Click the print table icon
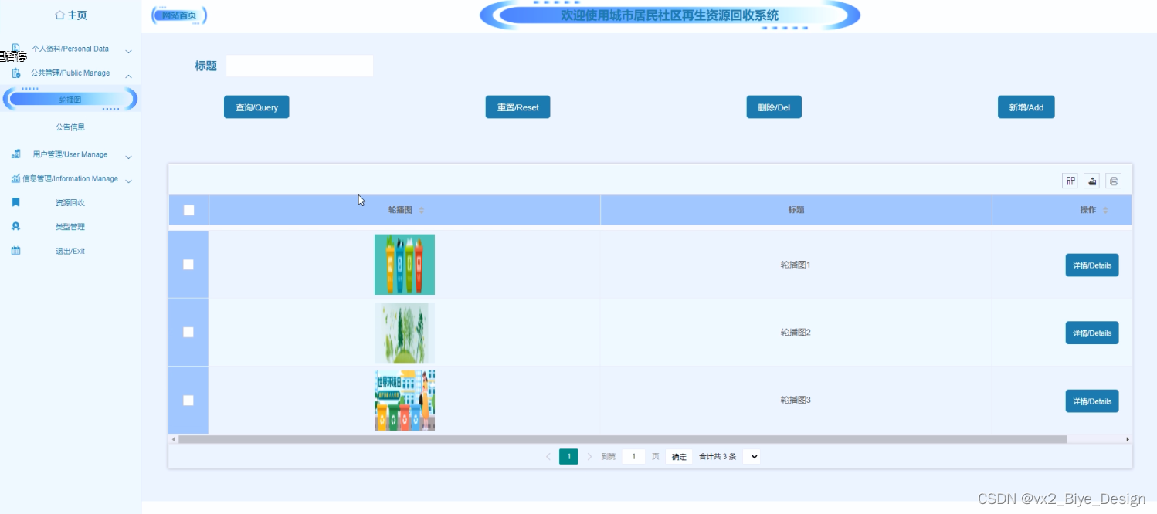This screenshot has width=1157, height=514. tap(1114, 181)
